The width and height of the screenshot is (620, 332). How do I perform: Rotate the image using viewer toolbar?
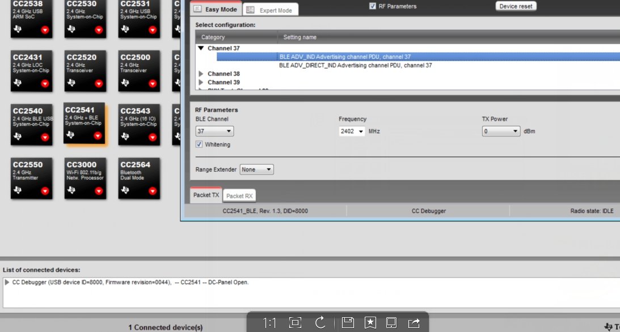(x=320, y=322)
